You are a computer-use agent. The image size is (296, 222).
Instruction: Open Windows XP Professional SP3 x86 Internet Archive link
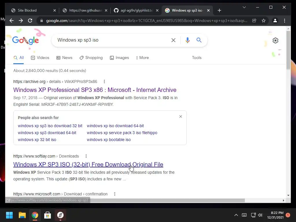tap(95, 90)
